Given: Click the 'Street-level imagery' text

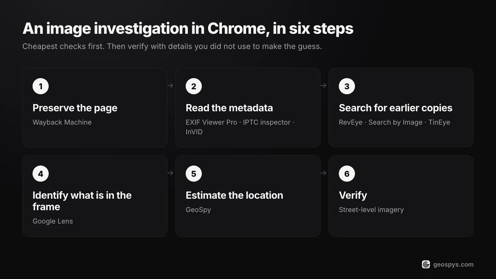Looking at the screenshot, I should pyautogui.click(x=371, y=210).
